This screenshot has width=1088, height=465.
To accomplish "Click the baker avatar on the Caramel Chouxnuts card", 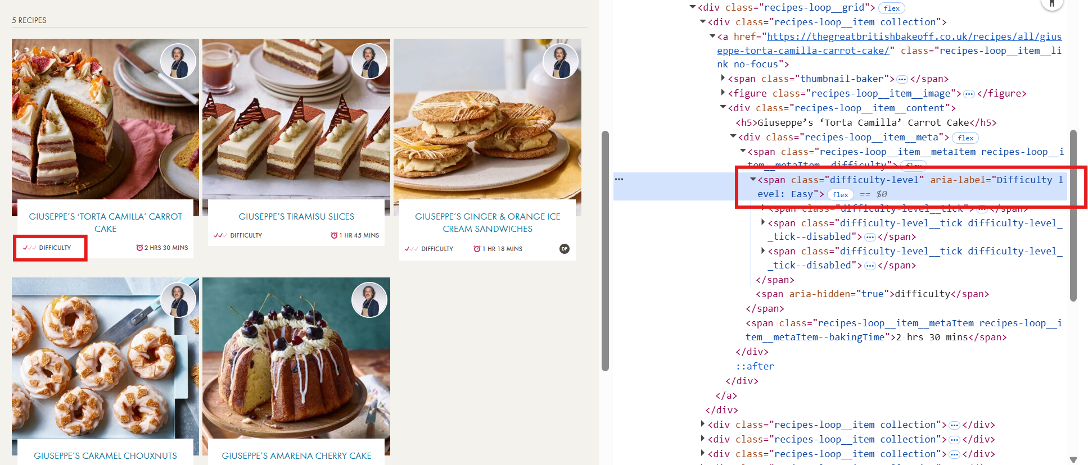I will click(178, 299).
